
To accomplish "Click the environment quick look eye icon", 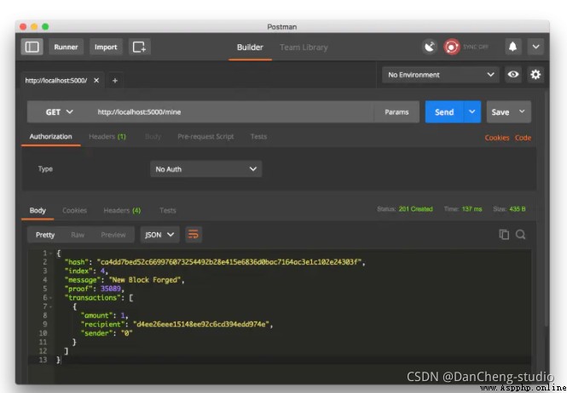I will (x=513, y=75).
